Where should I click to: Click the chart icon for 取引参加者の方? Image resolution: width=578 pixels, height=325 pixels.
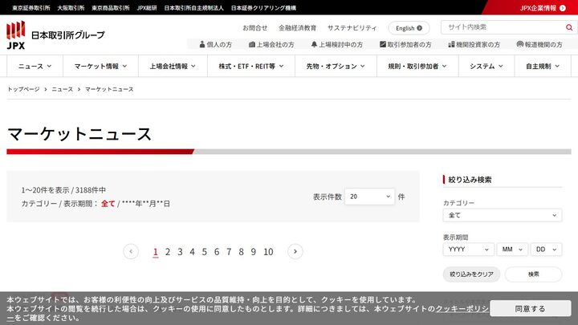383,44
